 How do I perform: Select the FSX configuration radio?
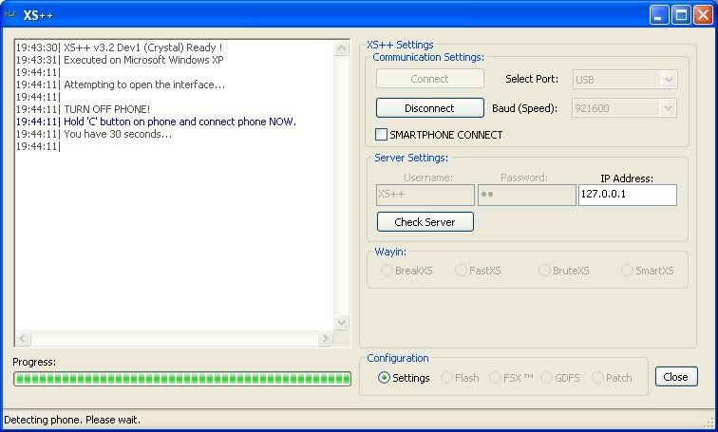(496, 378)
